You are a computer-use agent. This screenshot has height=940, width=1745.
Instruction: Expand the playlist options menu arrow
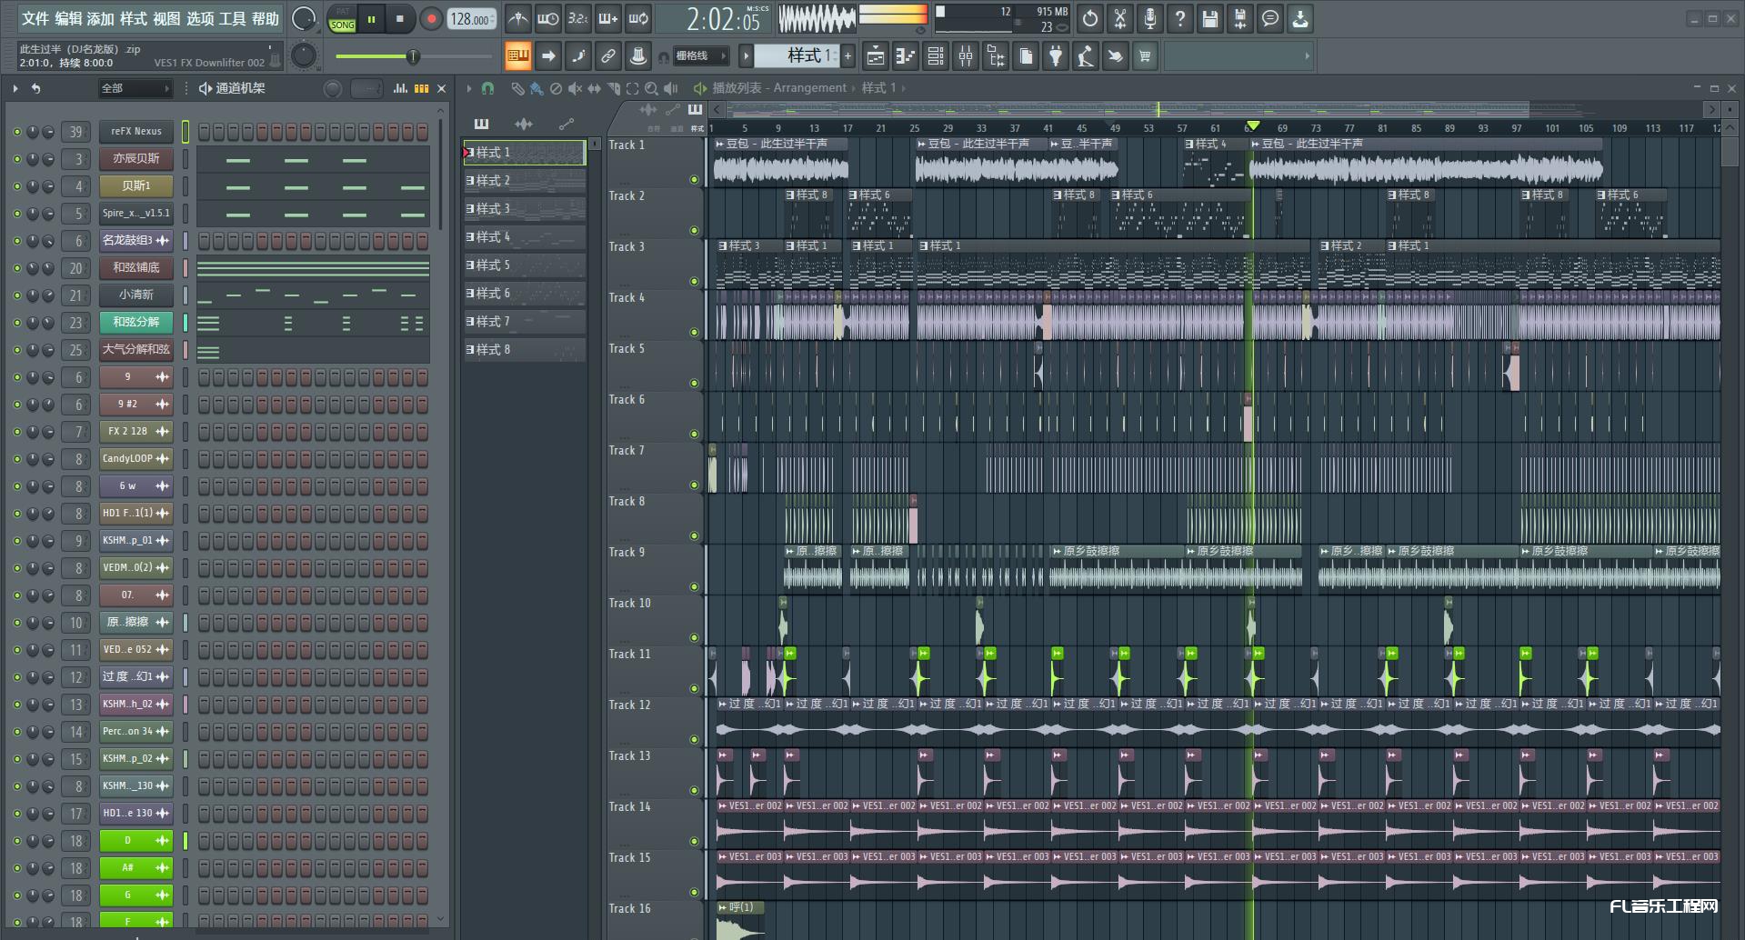(469, 88)
